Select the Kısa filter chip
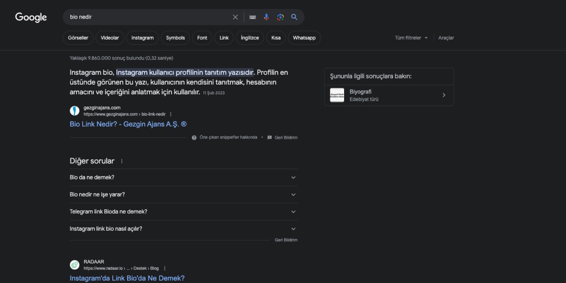 point(276,38)
